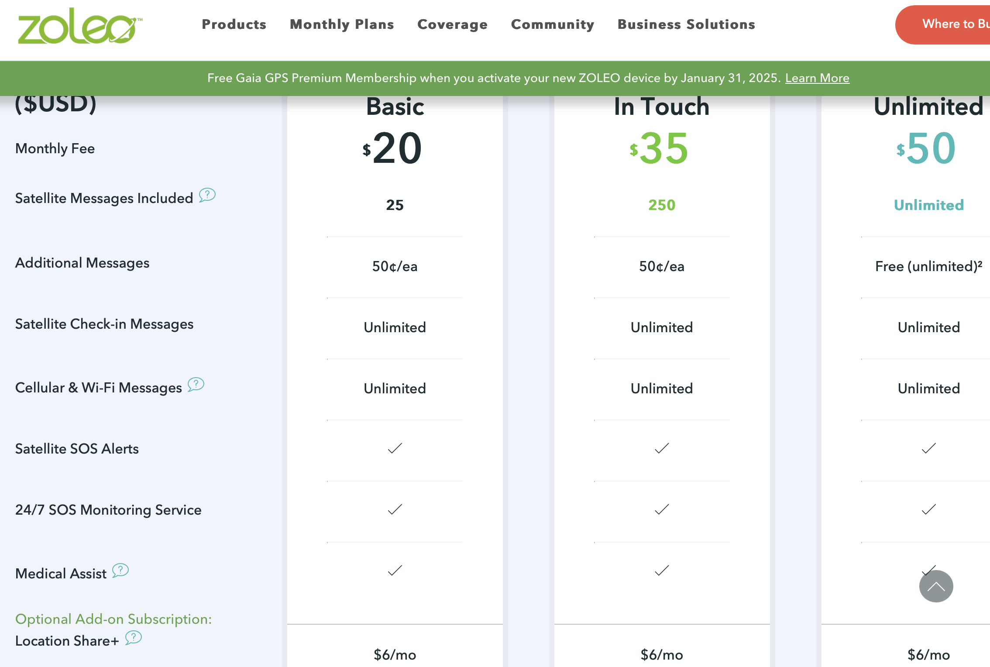Click the 250 satellite messages value
Screen dimensions: 990x667
coord(662,205)
